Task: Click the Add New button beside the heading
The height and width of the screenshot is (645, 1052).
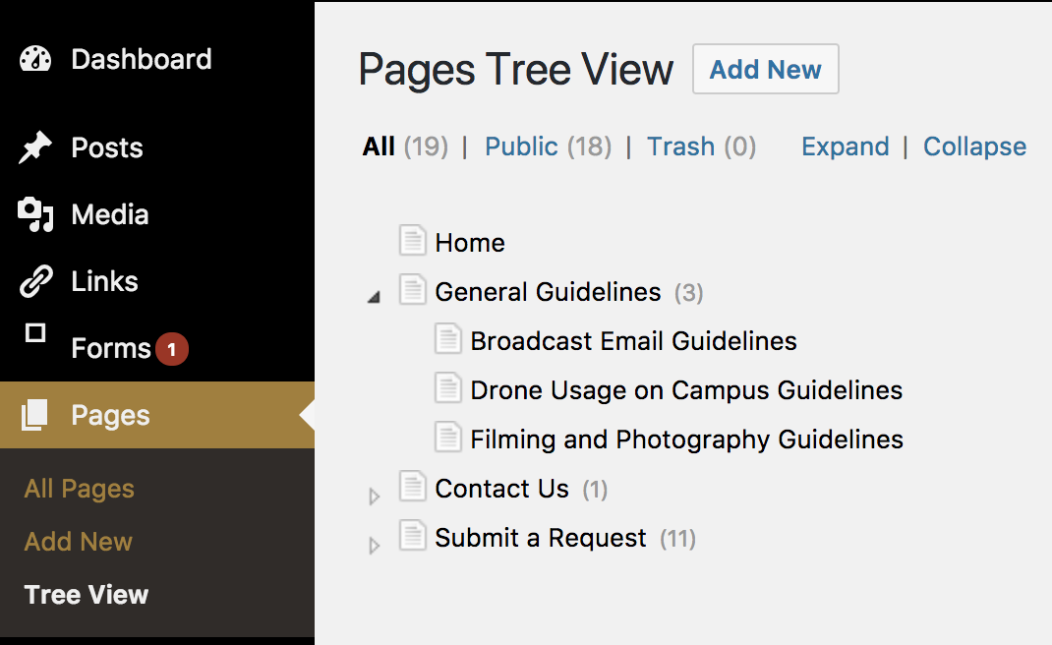Action: (766, 69)
